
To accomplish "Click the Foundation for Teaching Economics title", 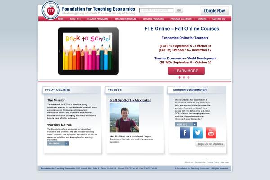I will [x=98, y=9].
